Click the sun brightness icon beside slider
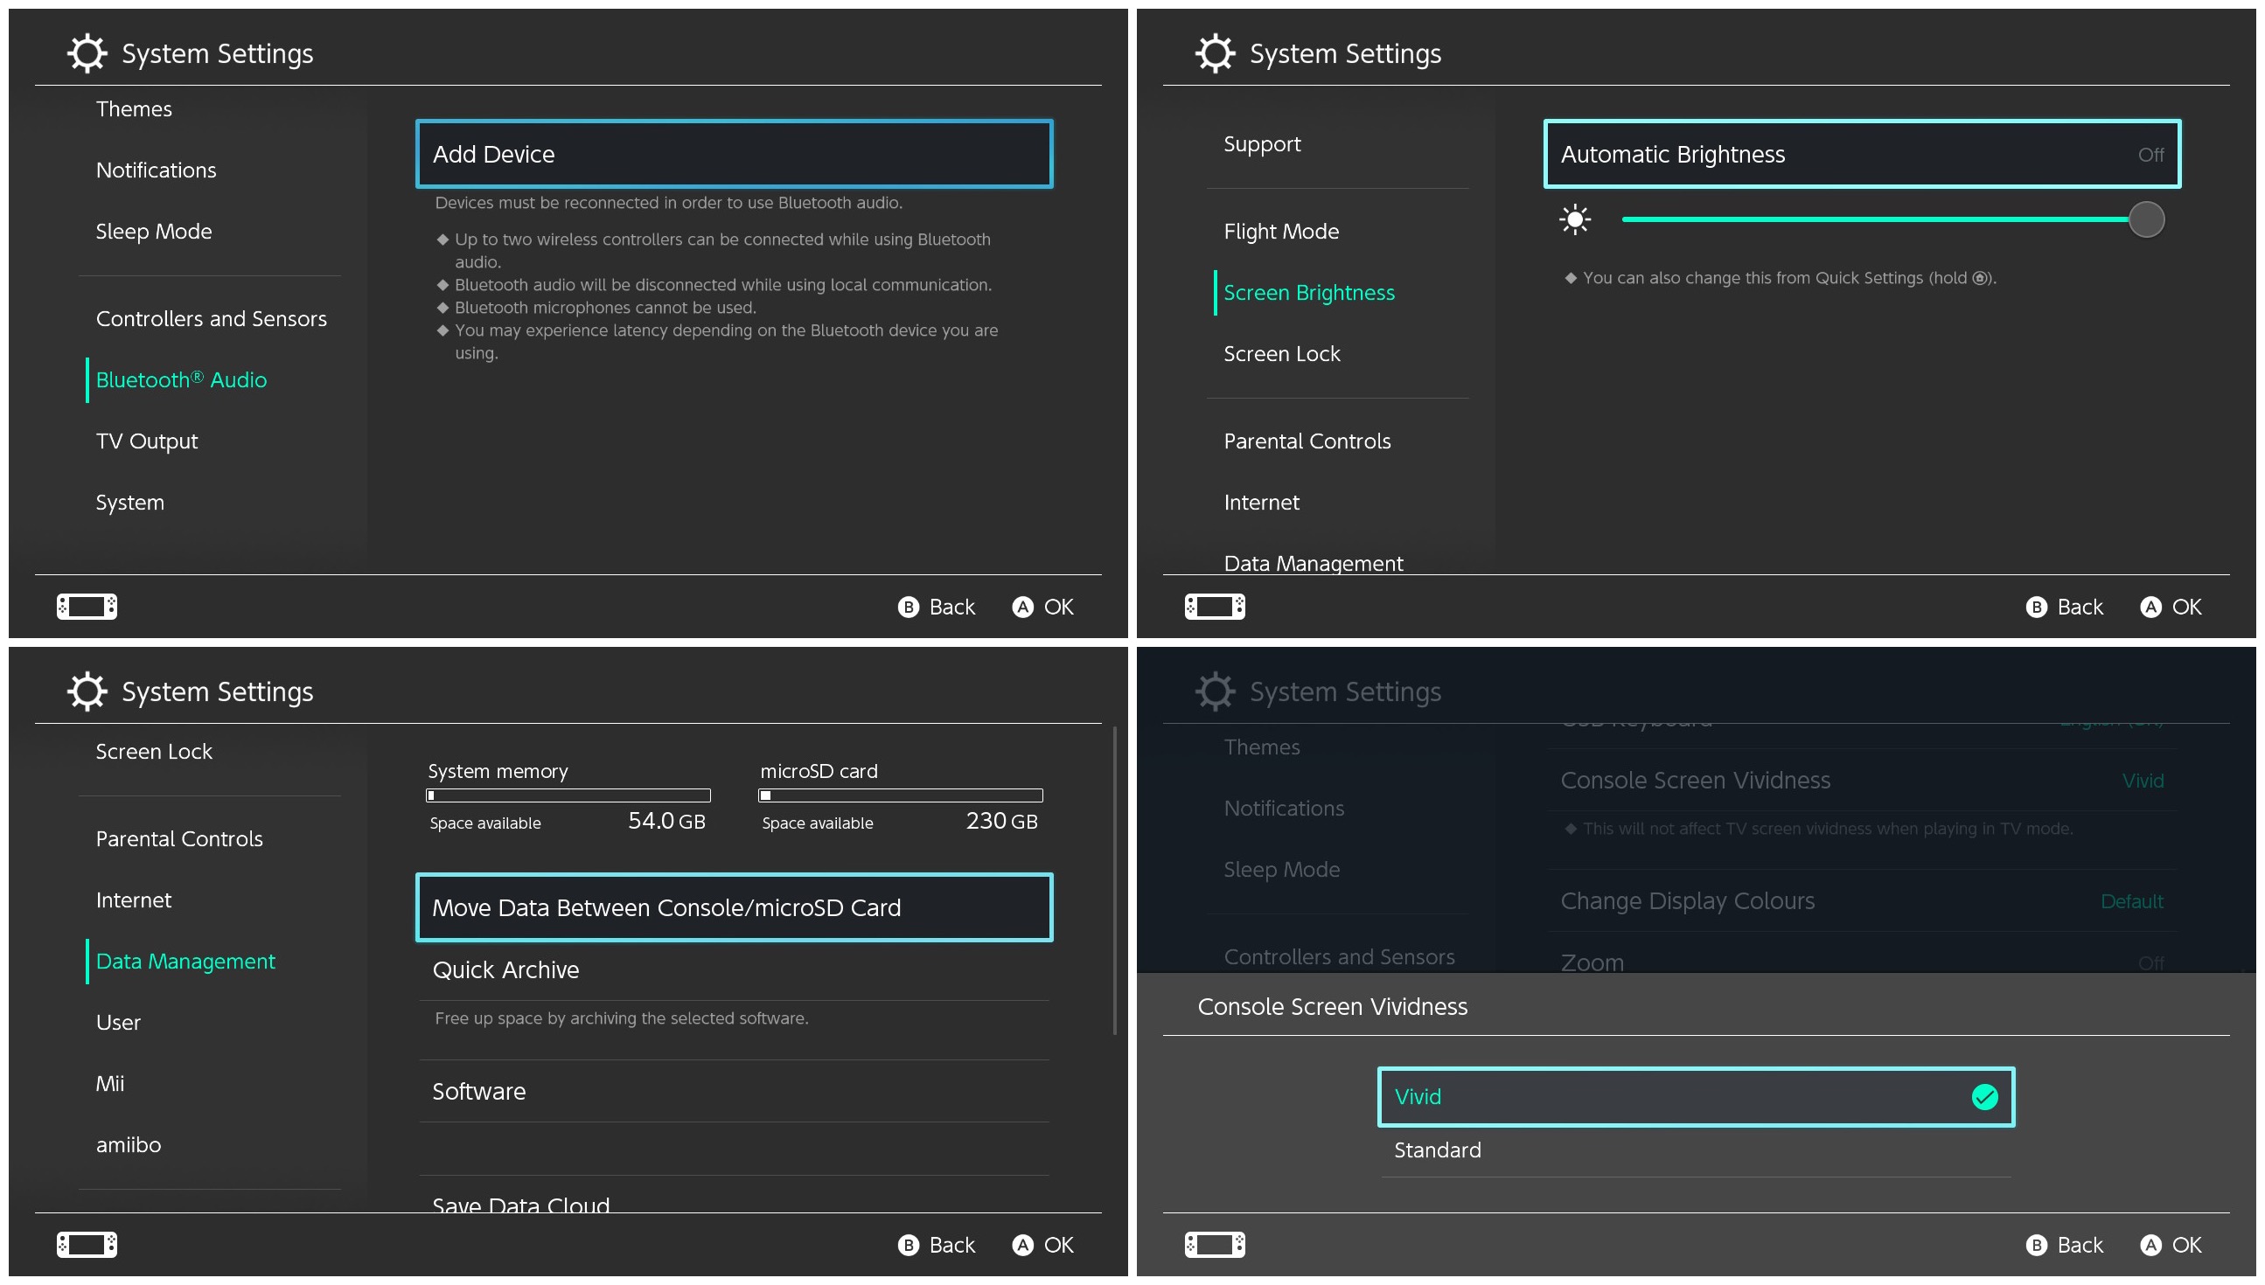The height and width of the screenshot is (1285, 2265). (1575, 219)
